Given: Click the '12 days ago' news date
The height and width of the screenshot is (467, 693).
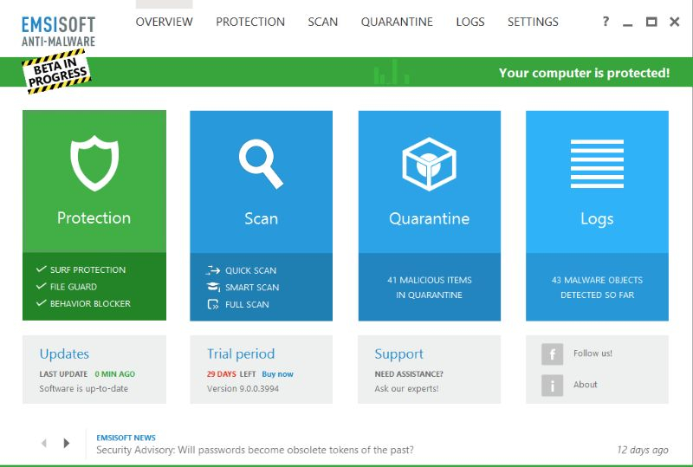Looking at the screenshot, I should [x=643, y=451].
